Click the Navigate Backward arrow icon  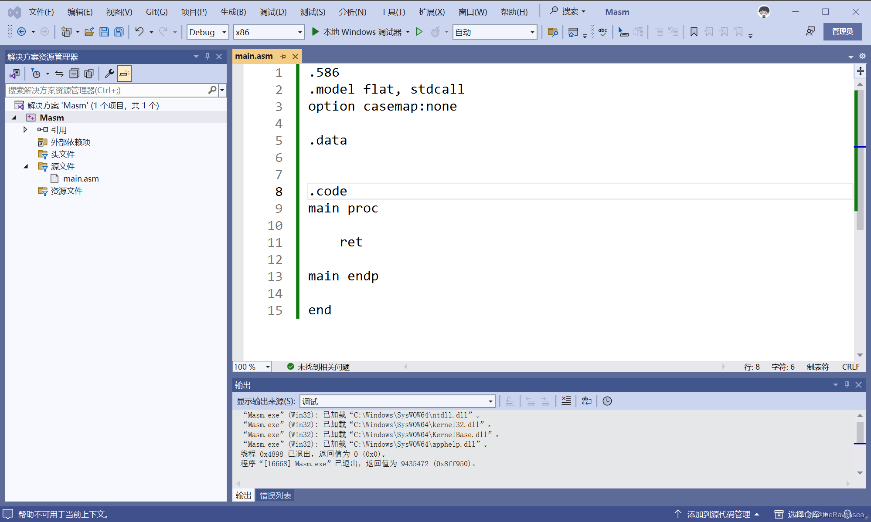pyautogui.click(x=21, y=31)
